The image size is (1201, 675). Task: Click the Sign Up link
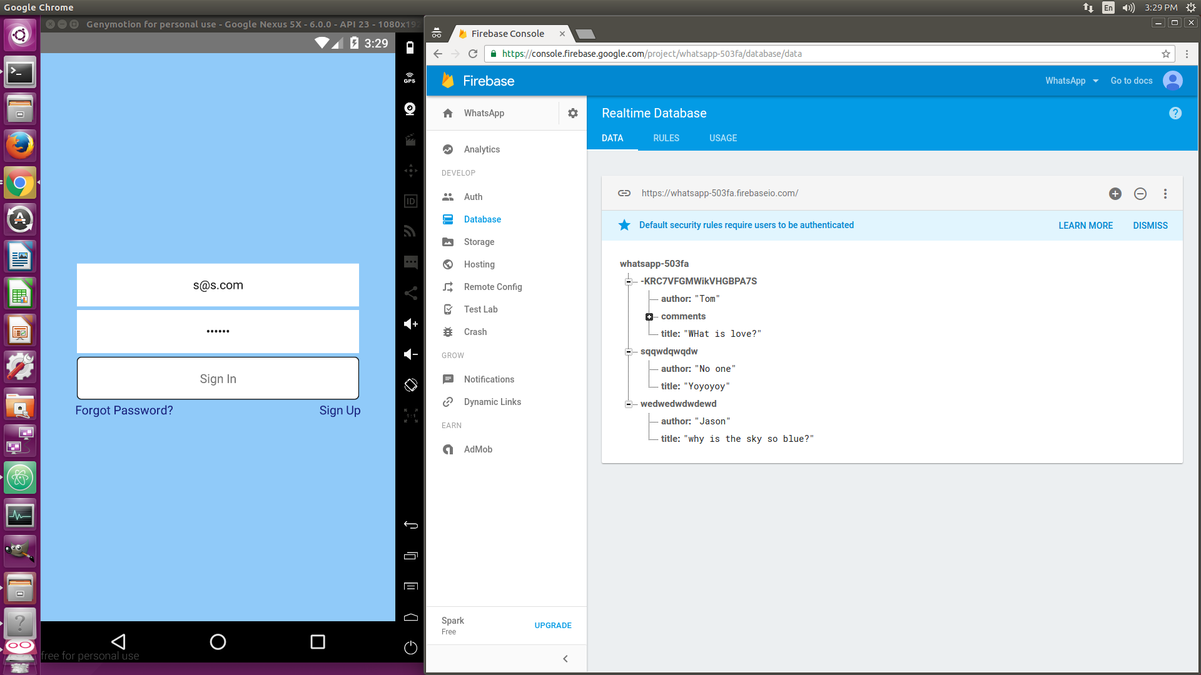click(x=340, y=410)
